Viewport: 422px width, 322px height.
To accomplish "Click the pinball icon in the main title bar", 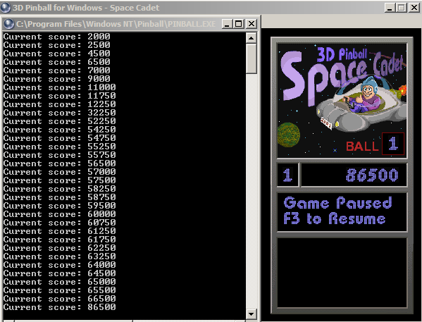I will coord(6,8).
